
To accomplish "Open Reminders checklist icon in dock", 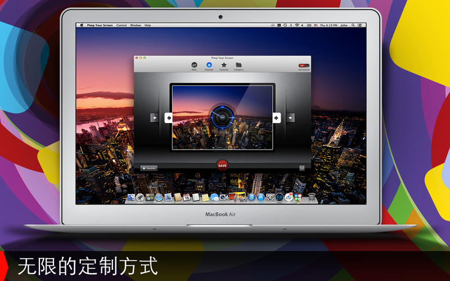I will click(x=196, y=197).
